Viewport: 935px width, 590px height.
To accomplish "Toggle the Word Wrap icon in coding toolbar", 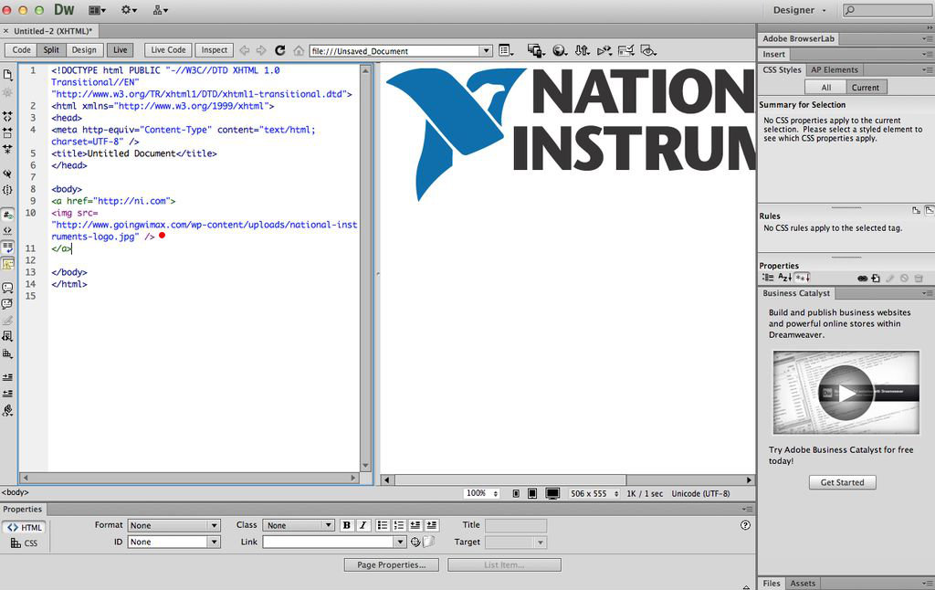I will pyautogui.click(x=7, y=247).
